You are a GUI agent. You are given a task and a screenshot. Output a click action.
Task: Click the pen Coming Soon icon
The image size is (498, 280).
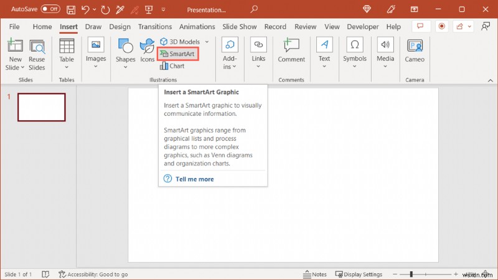click(x=391, y=9)
